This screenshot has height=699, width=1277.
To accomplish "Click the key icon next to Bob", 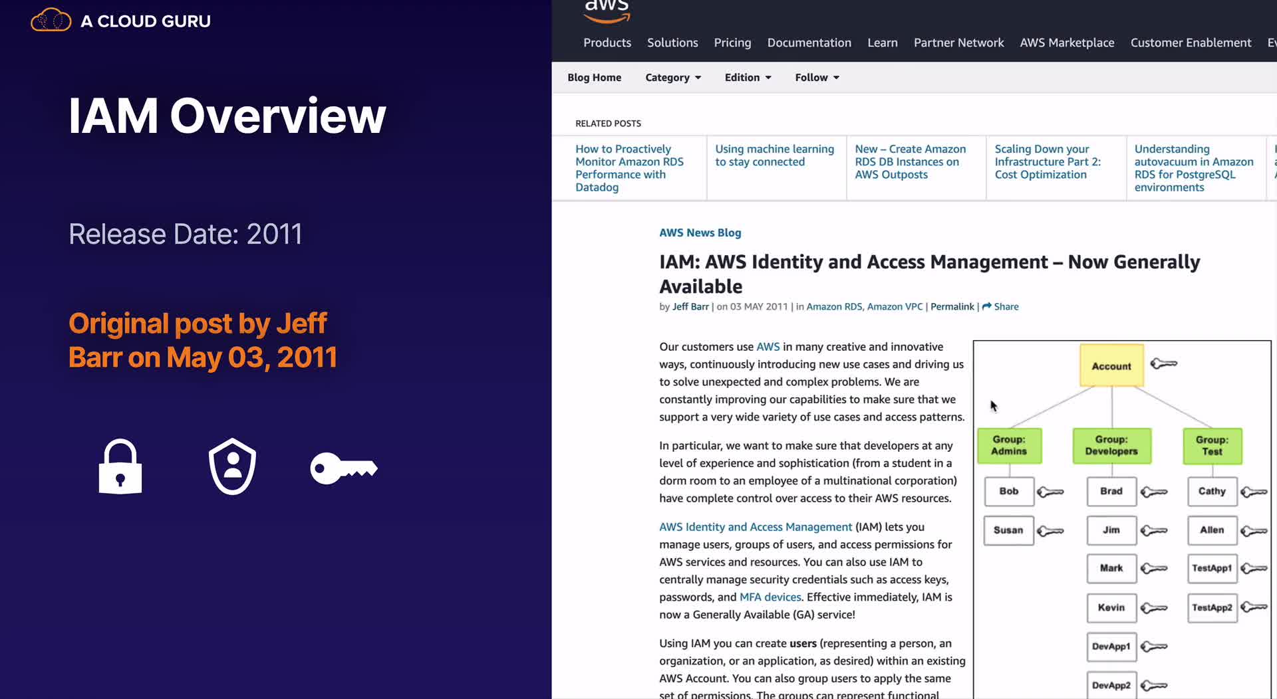I will click(1050, 492).
